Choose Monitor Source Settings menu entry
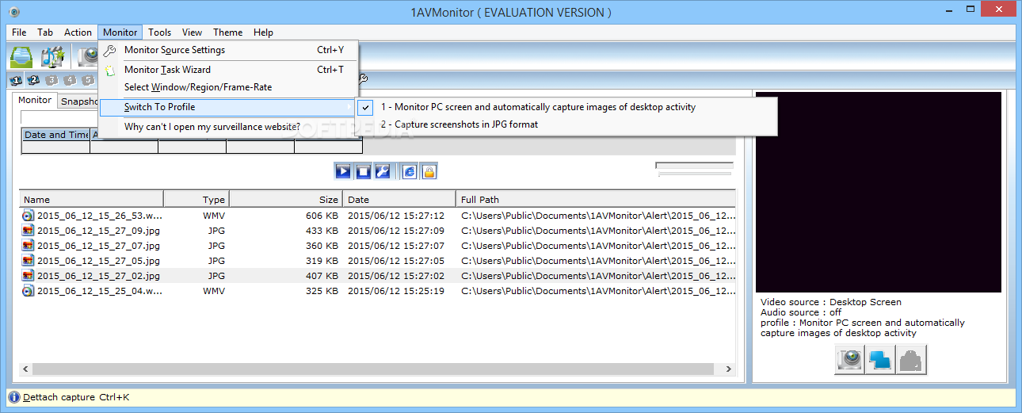The width and height of the screenshot is (1022, 413). coord(228,50)
